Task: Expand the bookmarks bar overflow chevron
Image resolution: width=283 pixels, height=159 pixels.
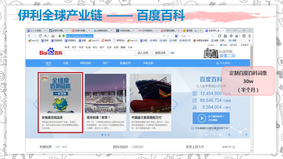Action: 249,40
